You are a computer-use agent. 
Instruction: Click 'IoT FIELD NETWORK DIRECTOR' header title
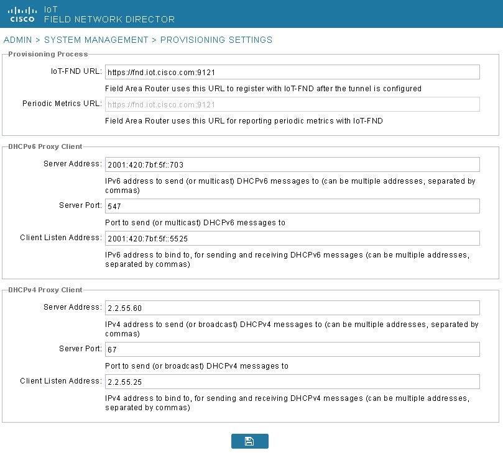tap(109, 15)
